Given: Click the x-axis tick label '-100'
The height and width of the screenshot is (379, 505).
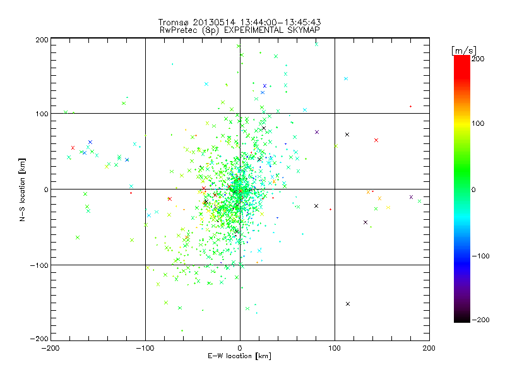Looking at the screenshot, I should (x=145, y=349).
